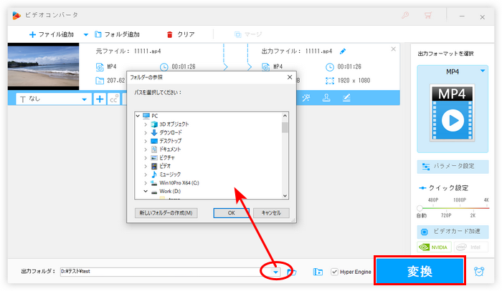Viewport: 502px width, 291px height.
Task: Edit output file name with pencil icon
Action: [x=343, y=51]
